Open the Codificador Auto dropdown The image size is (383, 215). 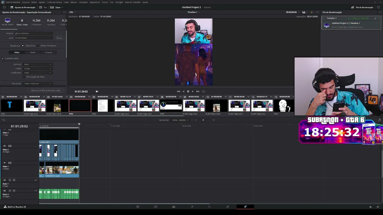tap(38, 73)
